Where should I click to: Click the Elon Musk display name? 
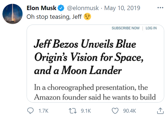point(42,8)
